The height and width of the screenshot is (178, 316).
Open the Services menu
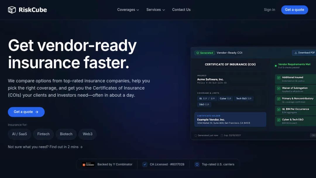tap(156, 10)
